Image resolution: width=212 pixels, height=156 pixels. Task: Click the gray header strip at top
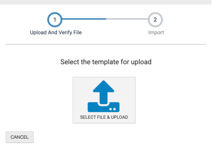click(x=106, y=2)
